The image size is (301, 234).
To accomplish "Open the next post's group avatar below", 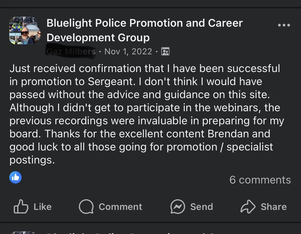I will pyautogui.click(x=23, y=233).
